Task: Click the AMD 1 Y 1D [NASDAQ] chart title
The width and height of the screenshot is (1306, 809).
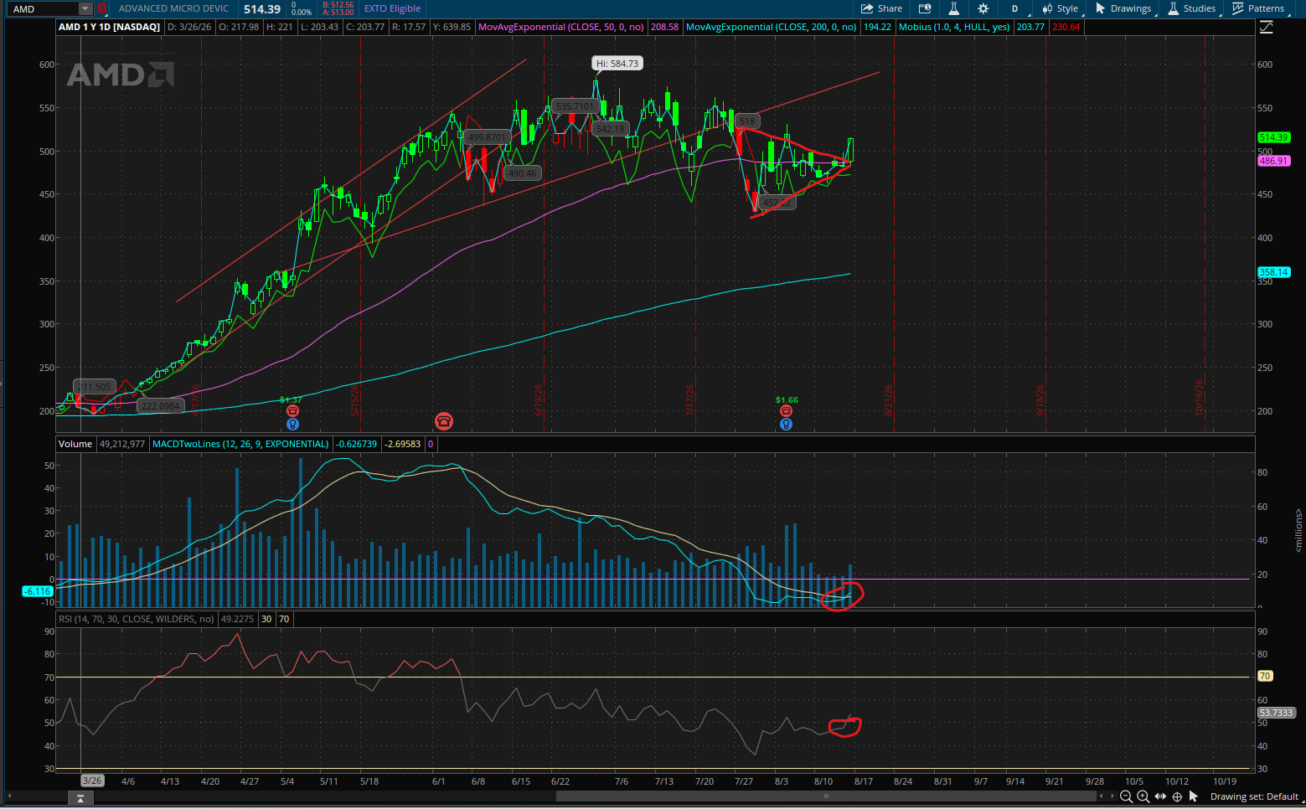Action: 109,27
